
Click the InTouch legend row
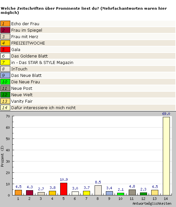(x=88, y=69)
